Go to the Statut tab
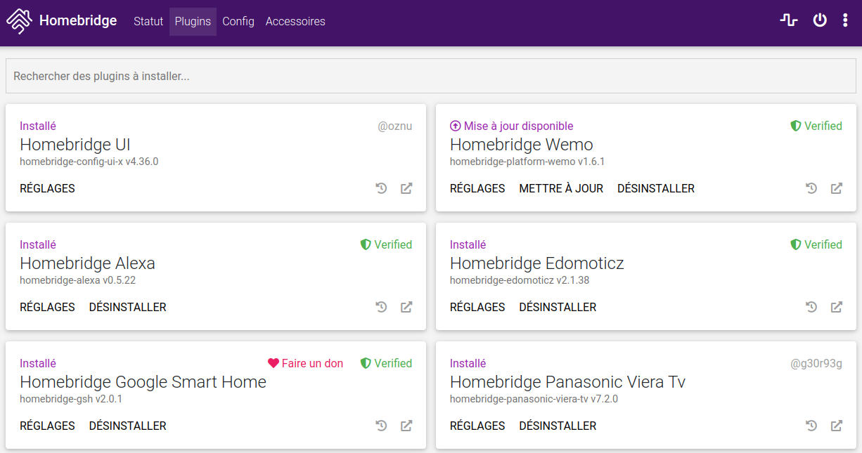This screenshot has height=453, width=862. tap(148, 21)
